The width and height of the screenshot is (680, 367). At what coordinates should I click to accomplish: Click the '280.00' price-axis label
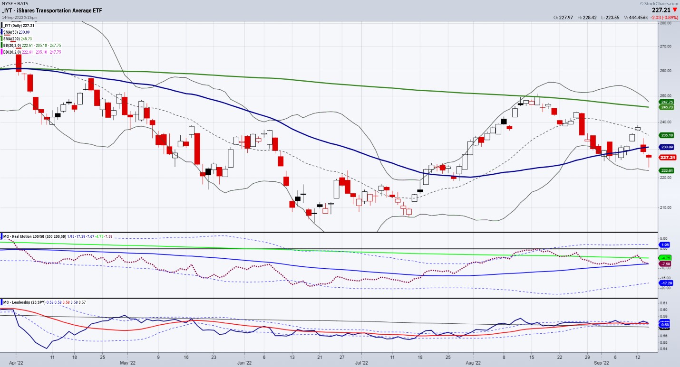point(666,22)
